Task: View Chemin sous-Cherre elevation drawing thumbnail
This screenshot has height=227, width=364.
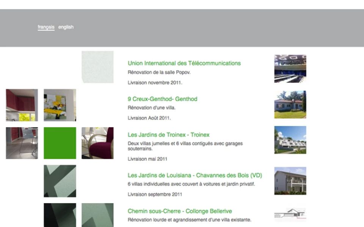Action: 290,213
